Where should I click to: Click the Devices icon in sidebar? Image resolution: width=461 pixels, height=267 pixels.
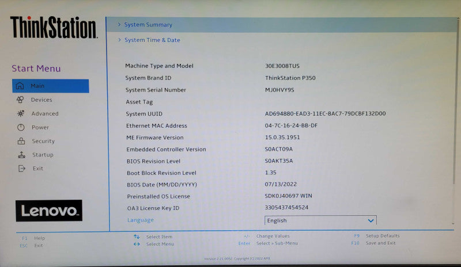pos(20,100)
